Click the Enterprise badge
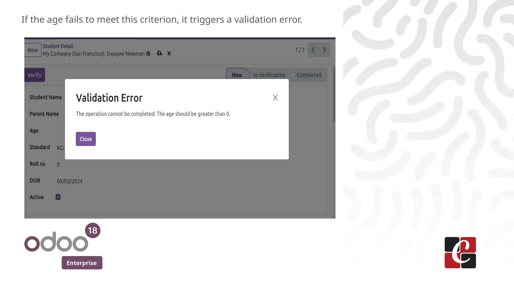The height and width of the screenshot is (289, 514). point(82,263)
